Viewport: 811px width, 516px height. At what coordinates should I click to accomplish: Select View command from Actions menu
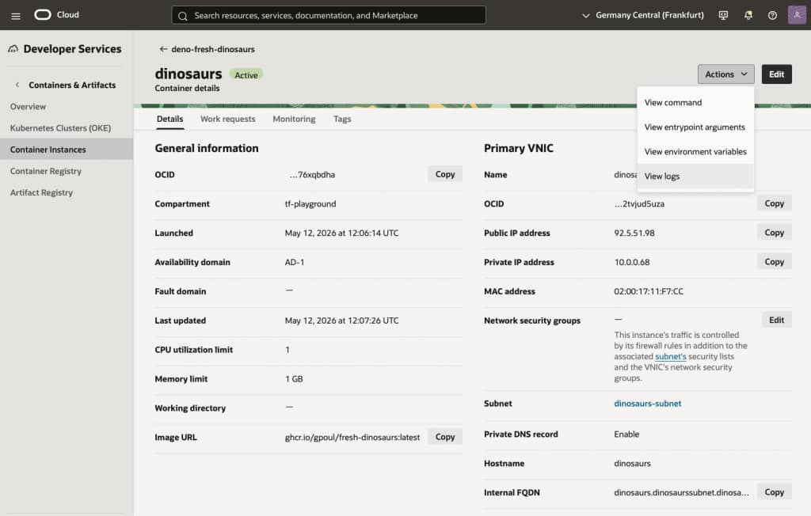click(695, 102)
